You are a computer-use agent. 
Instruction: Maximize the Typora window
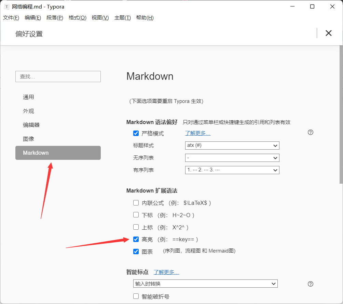click(312, 6)
